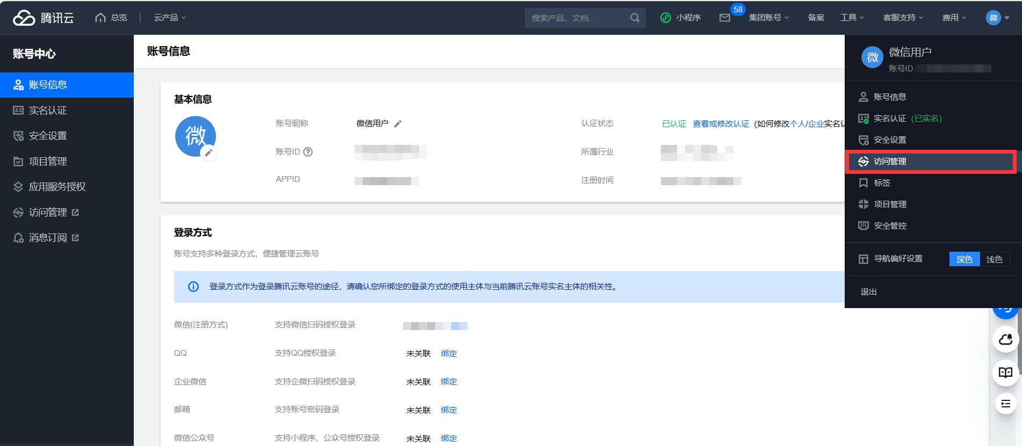Edit the account nickname pencil icon
This screenshot has width=1022, height=446.
(x=398, y=124)
